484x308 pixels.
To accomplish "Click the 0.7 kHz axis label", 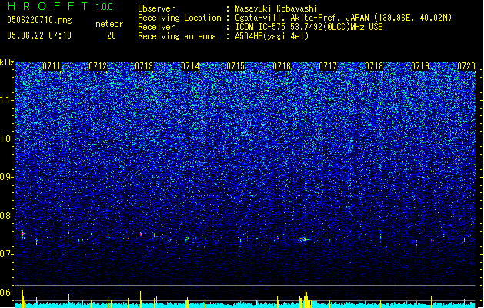I will (x=7, y=254).
